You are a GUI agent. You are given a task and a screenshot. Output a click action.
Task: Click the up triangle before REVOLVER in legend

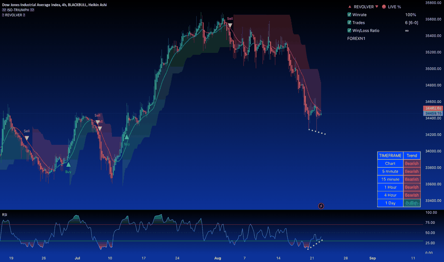pyautogui.click(x=350, y=7)
